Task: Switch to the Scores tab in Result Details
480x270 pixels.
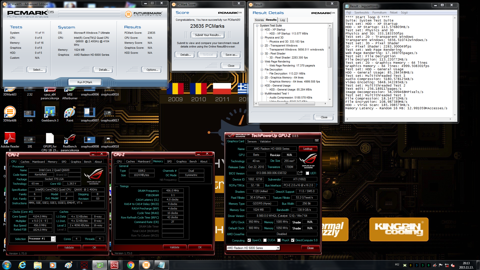Action: 259,20
